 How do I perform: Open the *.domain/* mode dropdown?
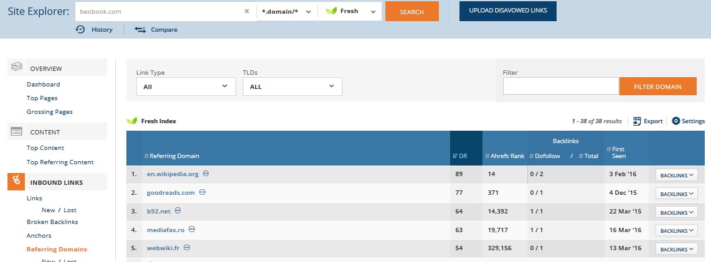(x=286, y=11)
